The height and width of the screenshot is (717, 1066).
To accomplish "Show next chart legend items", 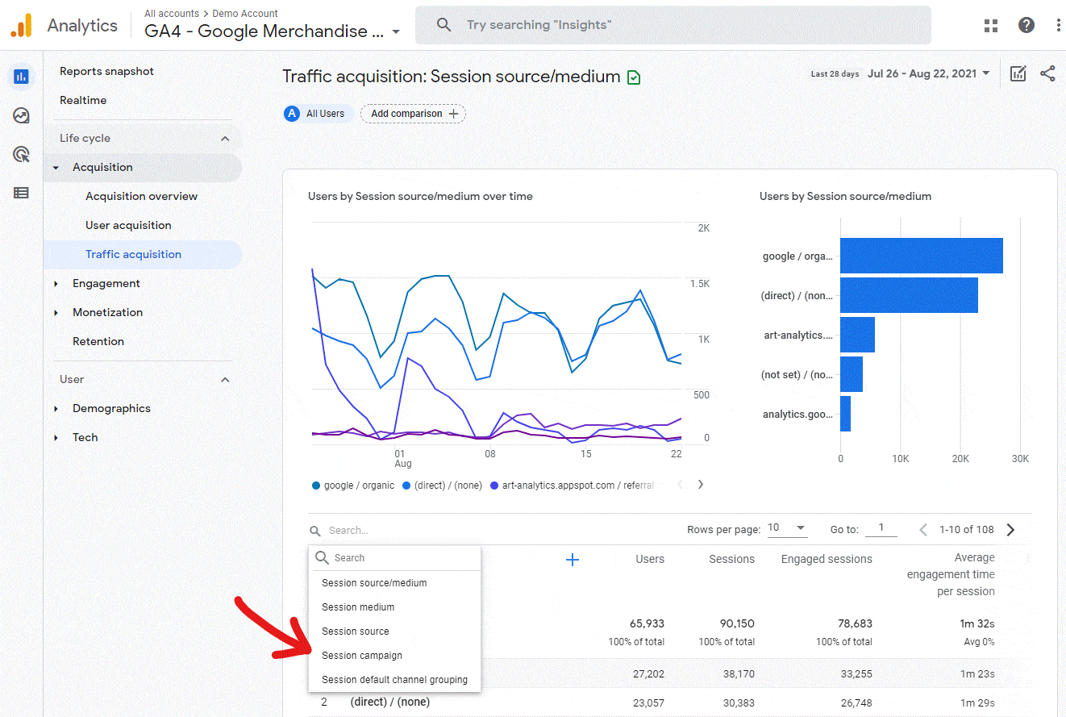I will [x=701, y=485].
